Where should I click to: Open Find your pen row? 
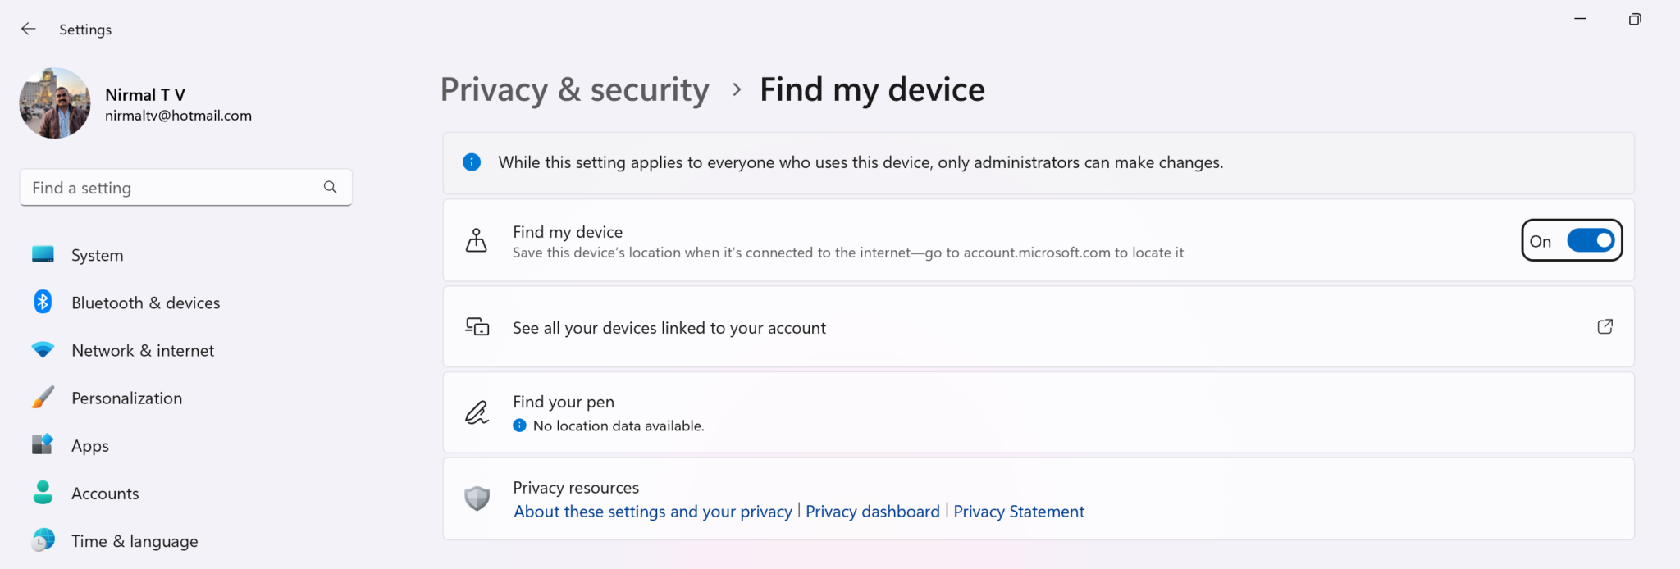pyautogui.click(x=1039, y=412)
